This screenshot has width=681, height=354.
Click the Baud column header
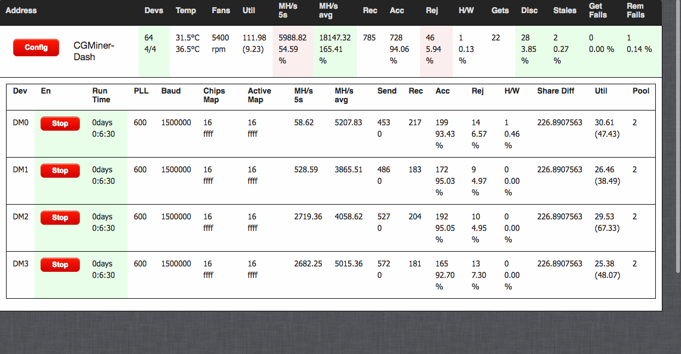pos(171,91)
